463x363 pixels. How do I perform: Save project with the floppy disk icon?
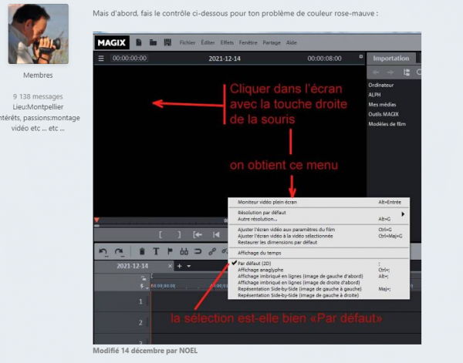[x=167, y=42]
